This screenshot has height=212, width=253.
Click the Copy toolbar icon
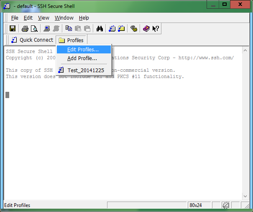tap(69, 29)
